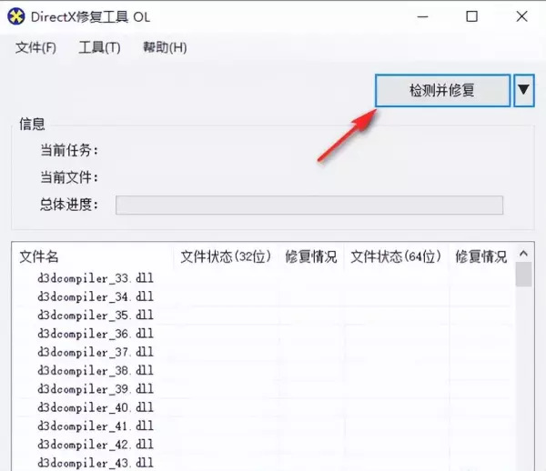This screenshot has width=546, height=471.
Task: Select d3dcompiler_38.dll in the list
Action: (x=96, y=370)
